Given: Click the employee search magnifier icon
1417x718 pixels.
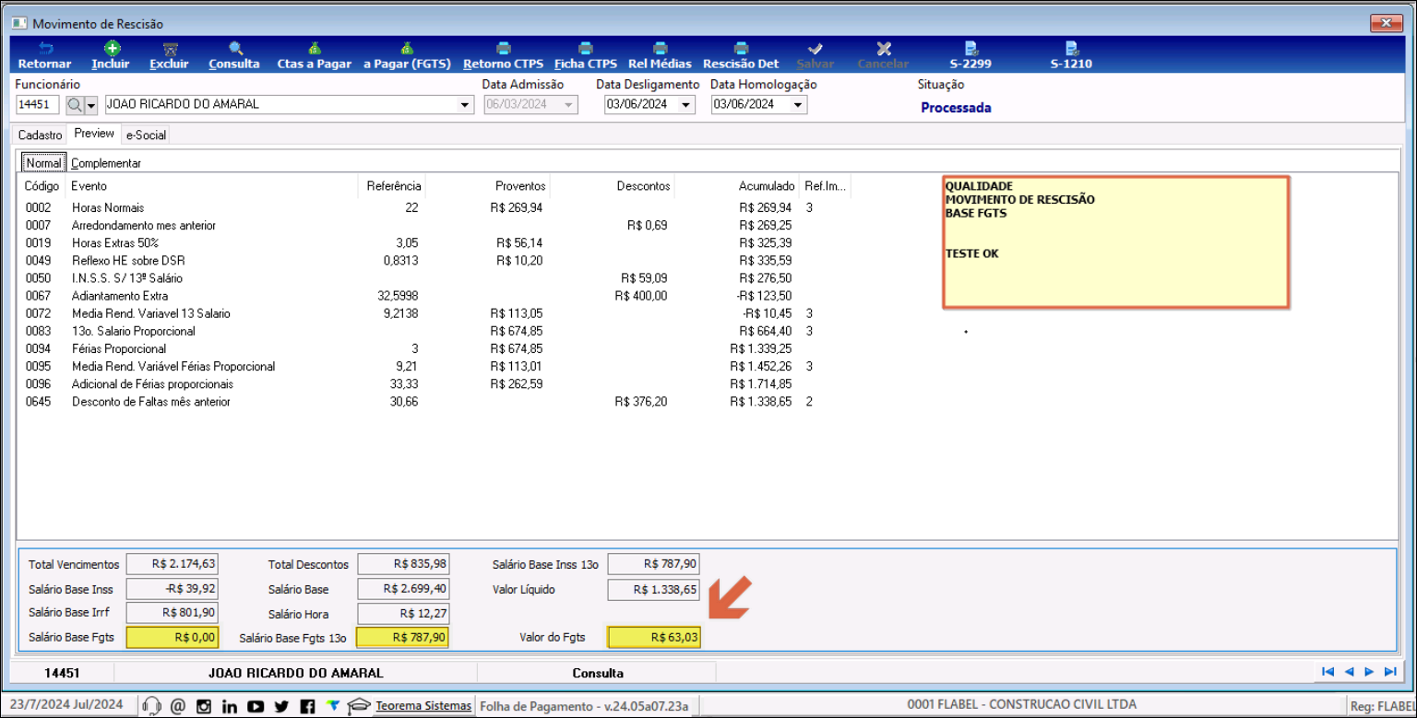Looking at the screenshot, I should coord(75,105).
